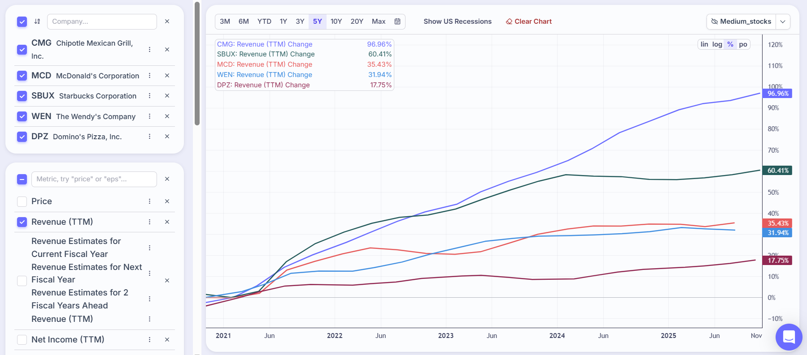Remove WEN The Wendy's Company from the list
807x355 pixels.
(x=167, y=116)
